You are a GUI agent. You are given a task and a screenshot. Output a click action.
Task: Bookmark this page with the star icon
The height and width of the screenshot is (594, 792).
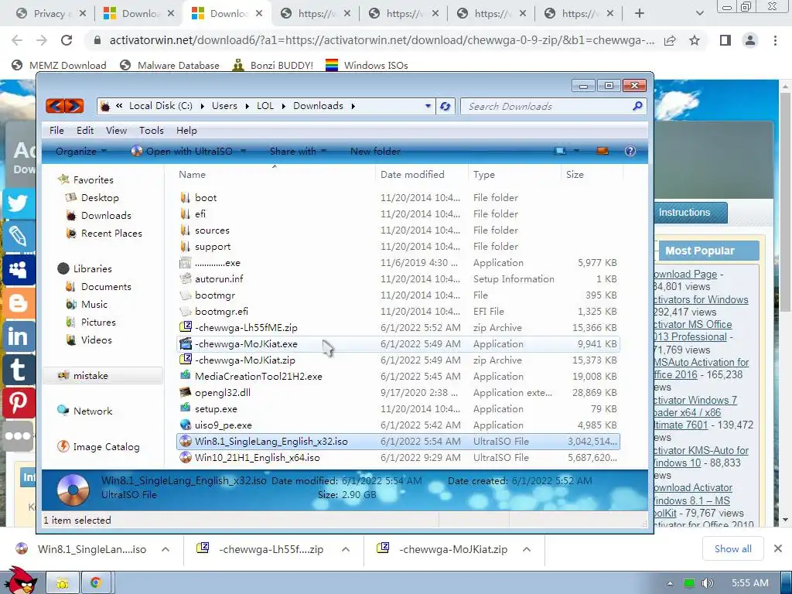695,40
